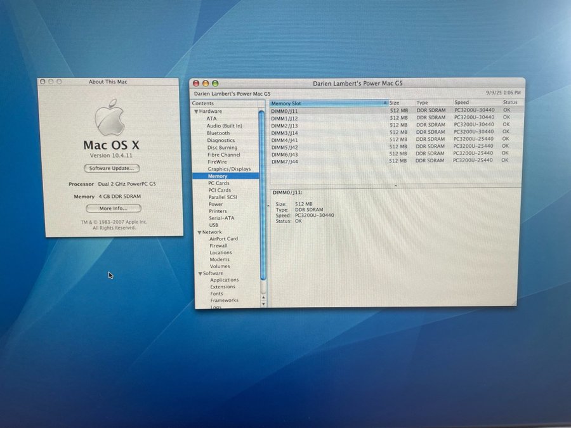571x428 pixels.
Task: Click the window resize grip of System Profiler
Action: [x=513, y=303]
